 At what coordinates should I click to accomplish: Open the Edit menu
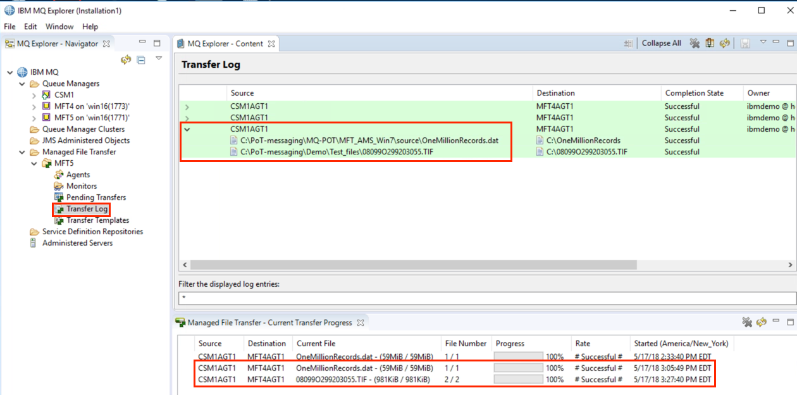30,27
